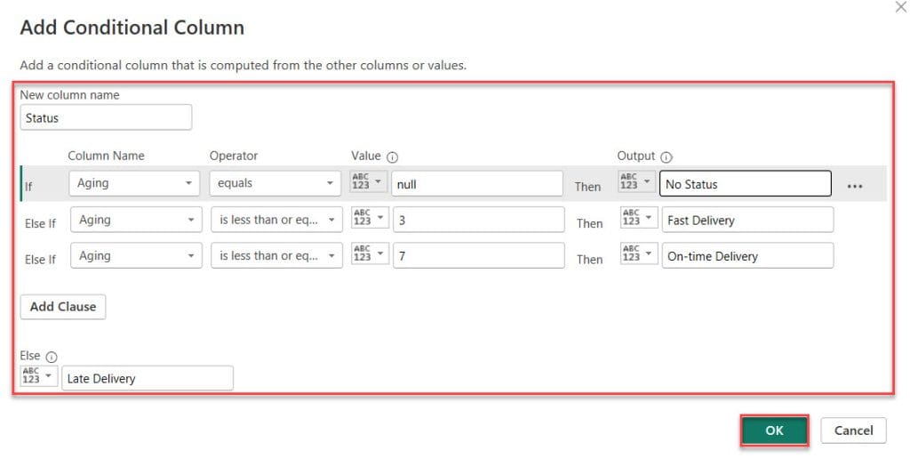Open output type selector beside No Status
This screenshot has width=910, height=458.
click(636, 181)
